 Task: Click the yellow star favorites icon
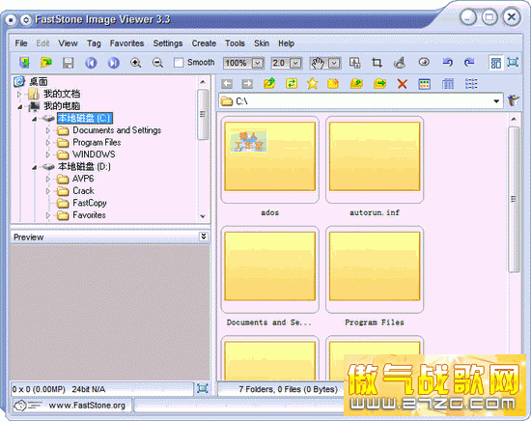tap(312, 83)
